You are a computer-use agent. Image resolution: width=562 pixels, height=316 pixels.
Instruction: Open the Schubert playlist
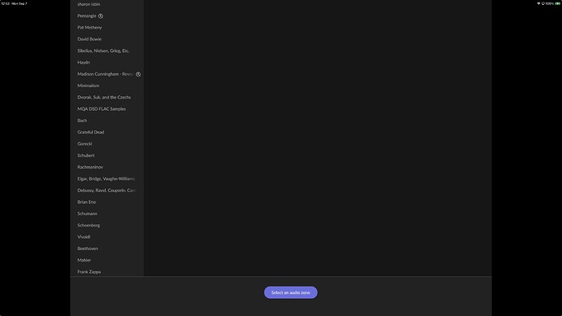pyautogui.click(x=86, y=156)
